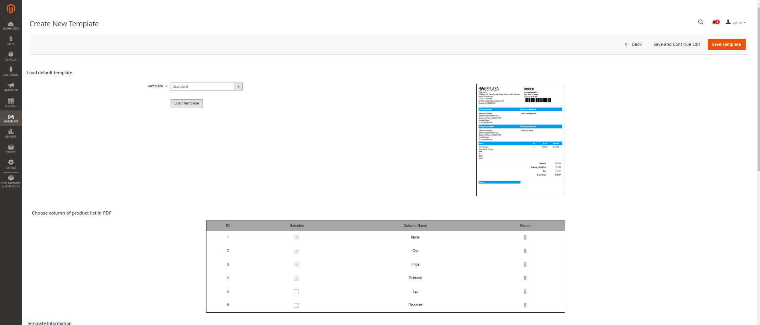
Task: Open the Template dropdown showing Standard
Action: (206, 87)
